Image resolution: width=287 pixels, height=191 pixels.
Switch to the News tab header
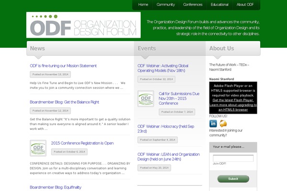[37, 48]
